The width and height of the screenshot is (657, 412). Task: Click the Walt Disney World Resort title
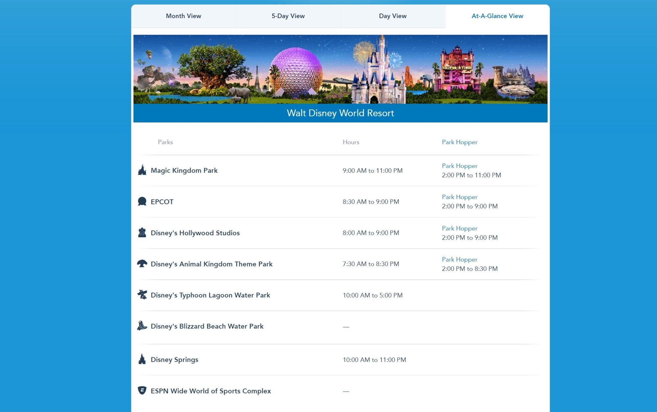pyautogui.click(x=340, y=113)
